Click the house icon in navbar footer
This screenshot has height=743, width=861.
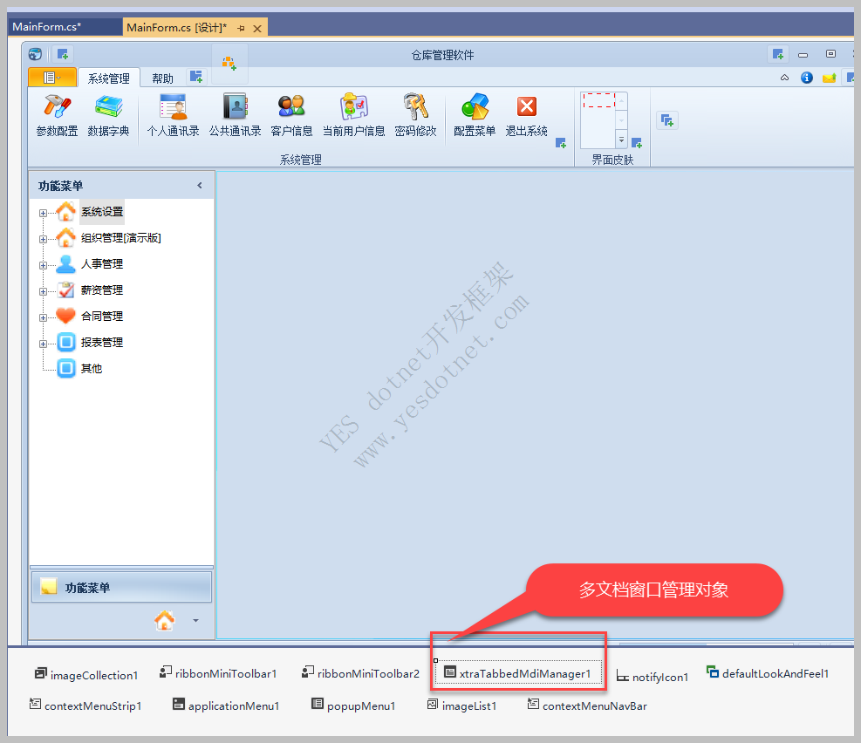point(165,621)
